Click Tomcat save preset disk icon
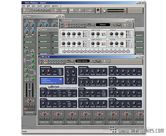The image size is (166, 136). 119,25
